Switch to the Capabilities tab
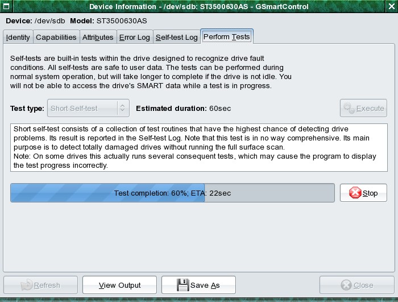Viewport: 398px width, 302px height. click(x=56, y=37)
